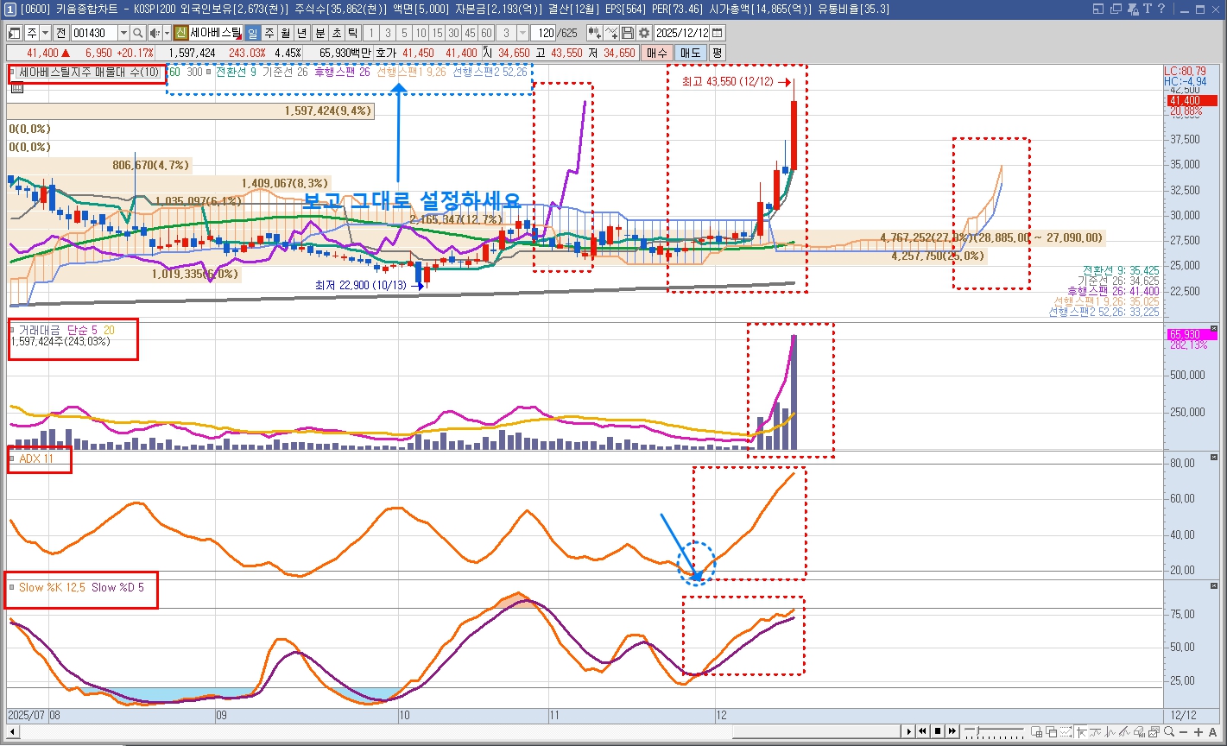Click the 전환선 9 legend label
The image size is (1227, 746).
click(235, 73)
